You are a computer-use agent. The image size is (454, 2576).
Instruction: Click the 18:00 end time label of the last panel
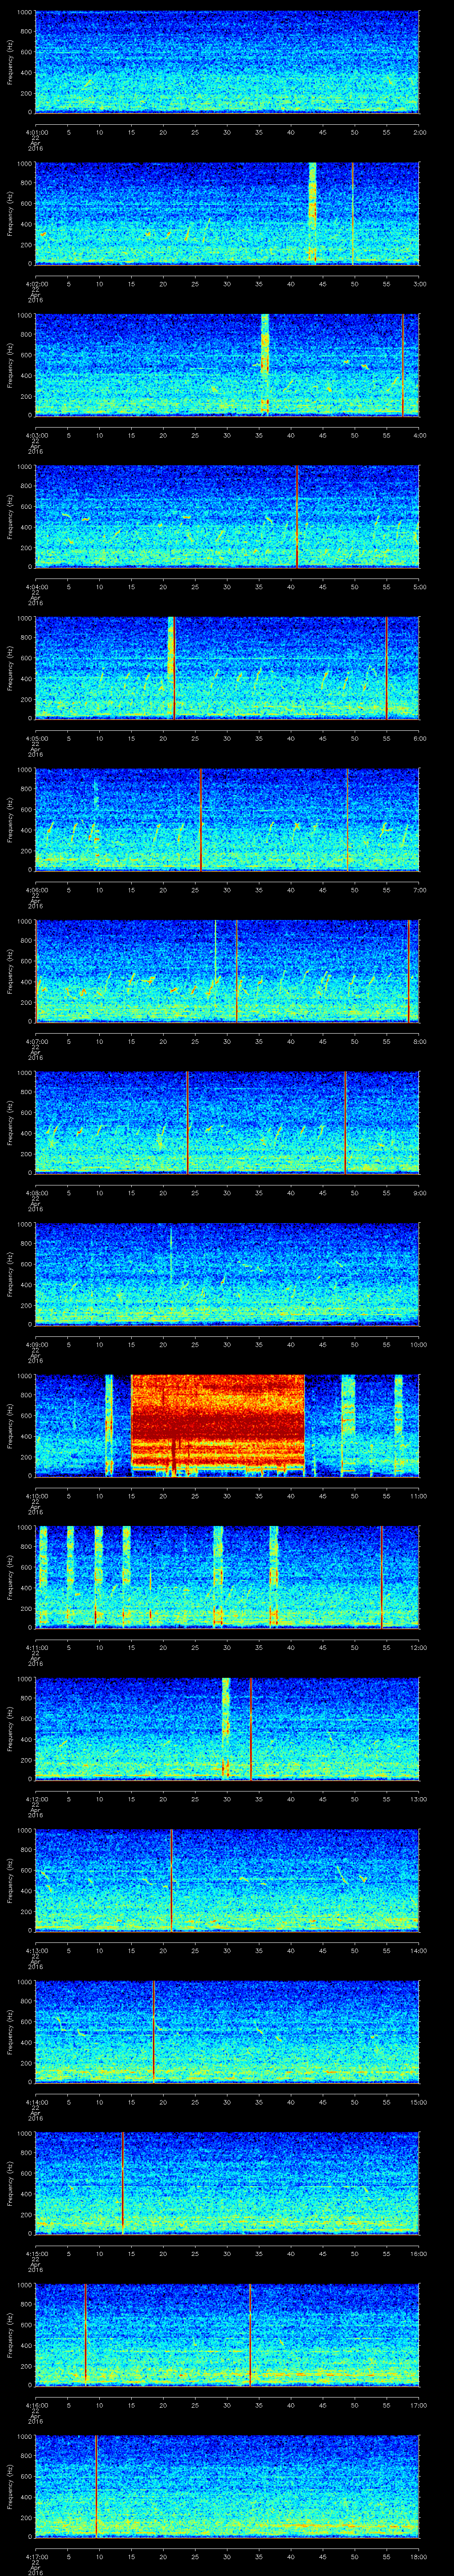coord(418,2556)
